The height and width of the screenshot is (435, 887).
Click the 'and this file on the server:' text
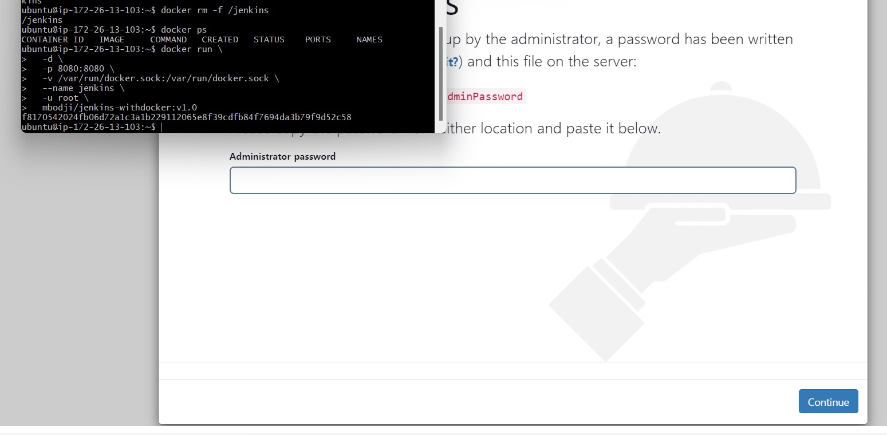[x=552, y=62]
